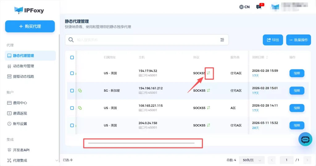
Task: Check the box for 154.196.161.212 row
Action: pyautogui.click(x=72, y=91)
